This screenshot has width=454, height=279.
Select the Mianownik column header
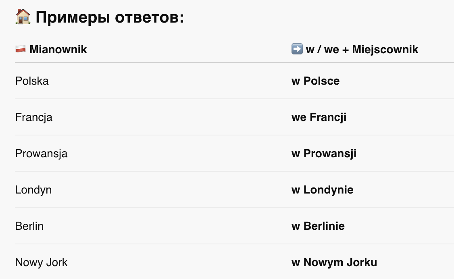(58, 49)
